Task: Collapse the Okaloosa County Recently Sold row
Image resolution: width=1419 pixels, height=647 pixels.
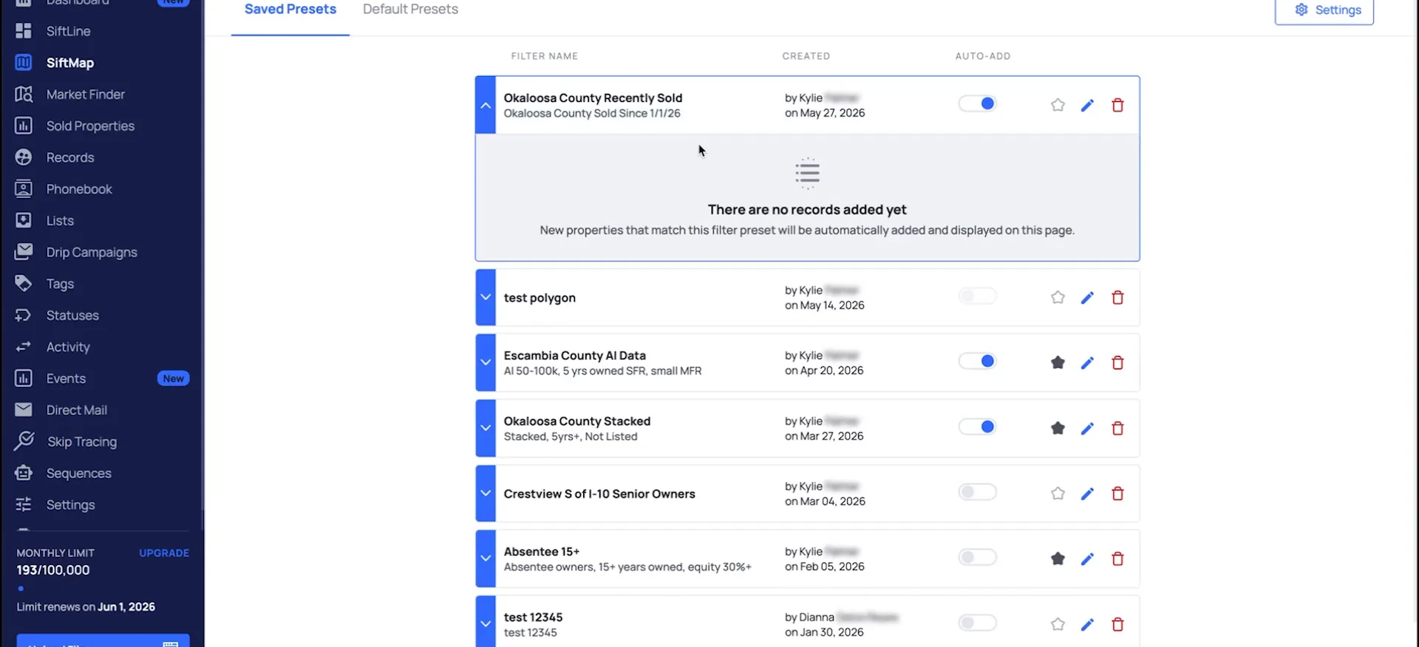Action: pos(486,105)
